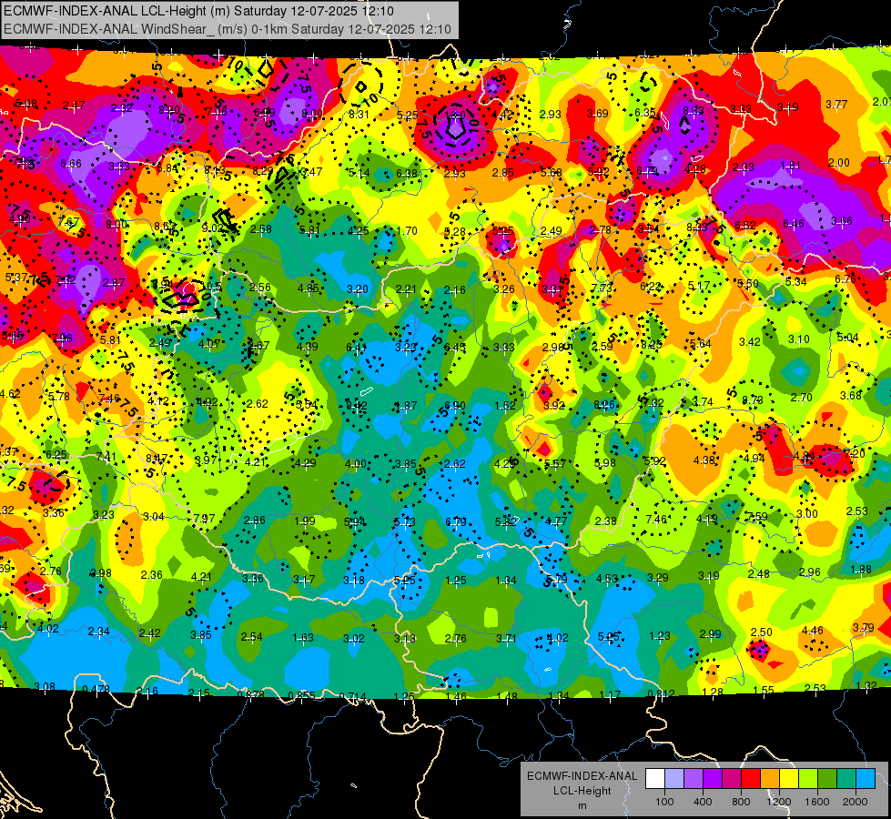Click the pale lavender legend swatch

click(x=674, y=779)
